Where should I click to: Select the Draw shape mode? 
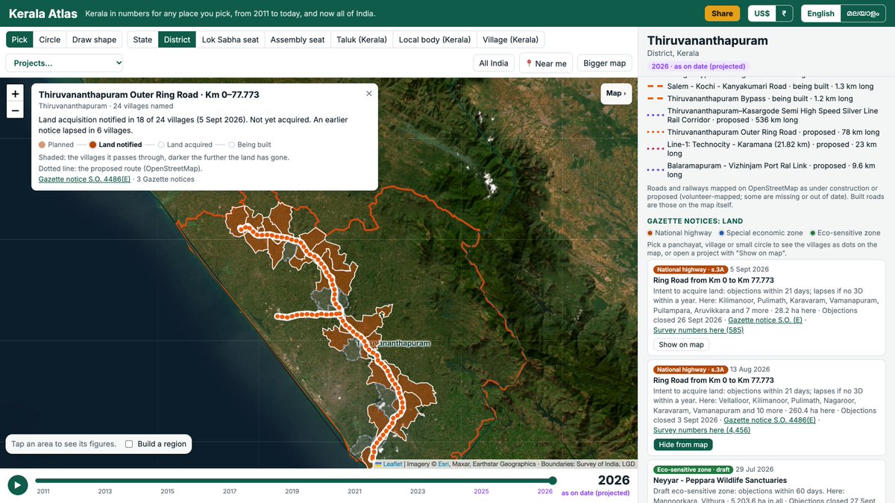click(94, 39)
